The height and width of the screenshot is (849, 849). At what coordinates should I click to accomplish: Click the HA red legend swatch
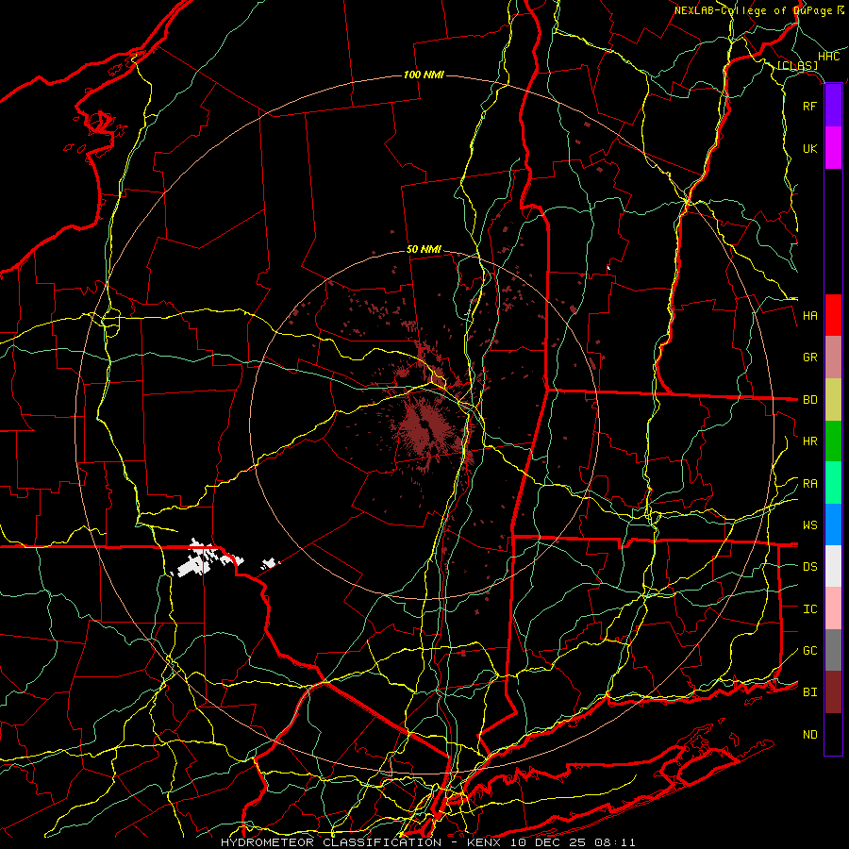coord(833,315)
